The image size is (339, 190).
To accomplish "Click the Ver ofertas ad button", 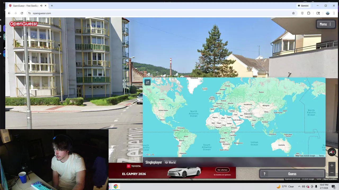I will [x=222, y=170].
